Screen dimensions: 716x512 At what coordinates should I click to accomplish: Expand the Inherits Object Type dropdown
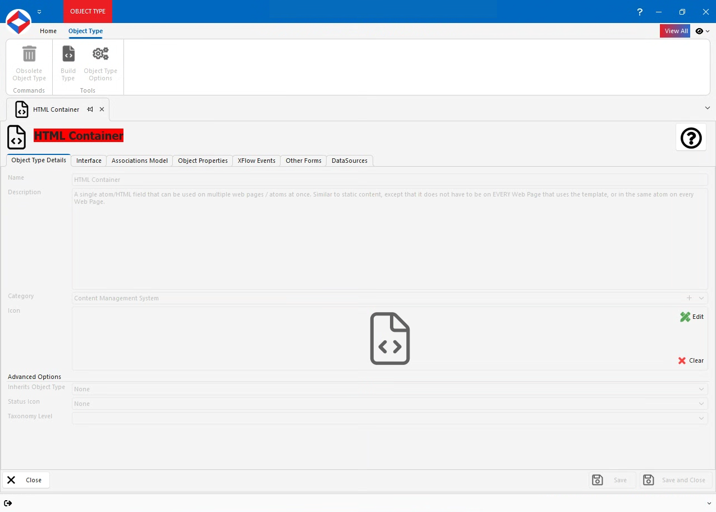(x=701, y=389)
